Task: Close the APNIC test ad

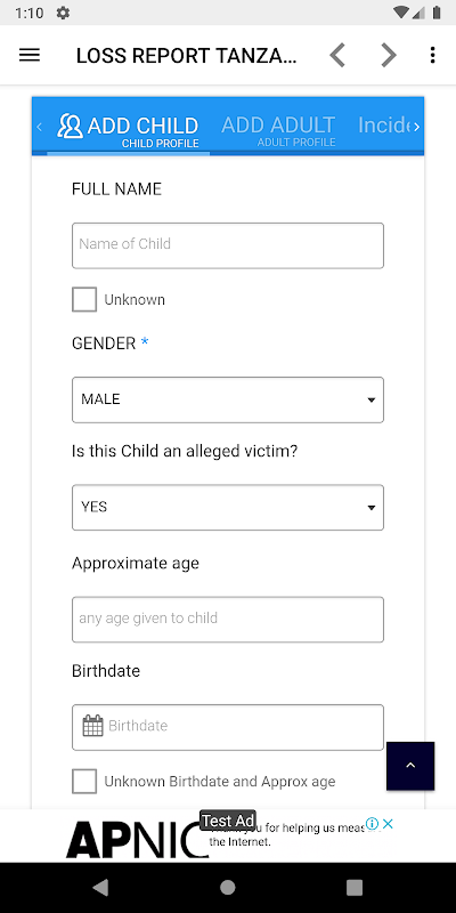Action: (x=388, y=823)
